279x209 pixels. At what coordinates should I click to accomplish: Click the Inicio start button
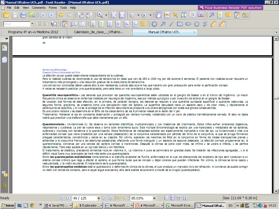[8, 205]
